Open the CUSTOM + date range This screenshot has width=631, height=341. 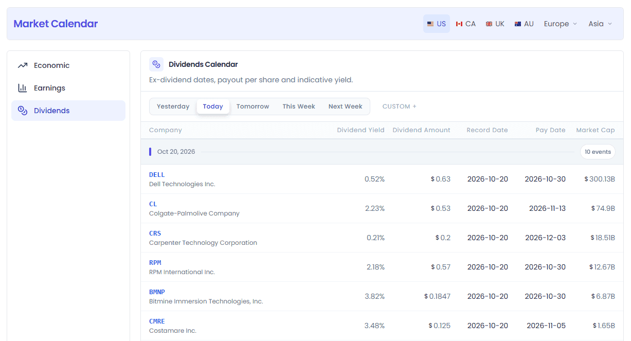pyautogui.click(x=400, y=106)
